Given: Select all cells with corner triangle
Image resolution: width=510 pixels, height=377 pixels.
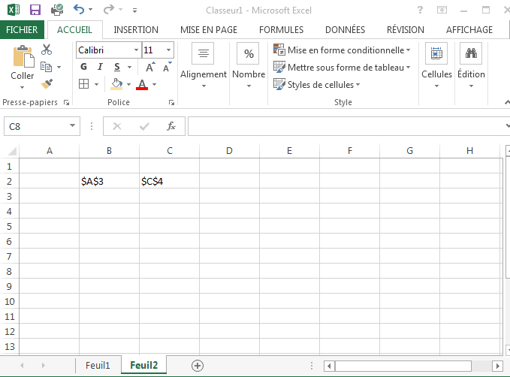Looking at the screenshot, I should 12,151.
